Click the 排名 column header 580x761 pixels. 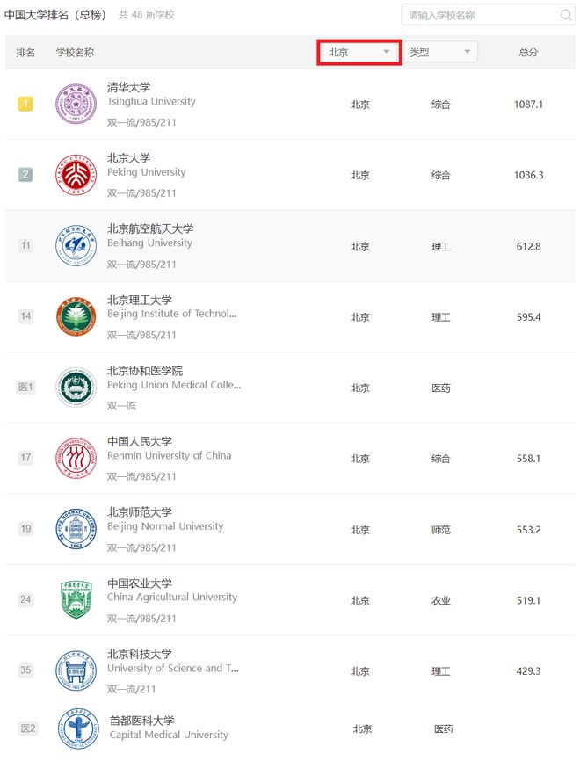(25, 52)
